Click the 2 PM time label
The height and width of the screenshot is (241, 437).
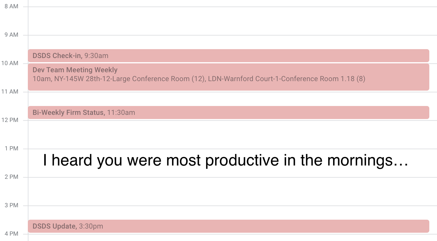[x=11, y=177]
